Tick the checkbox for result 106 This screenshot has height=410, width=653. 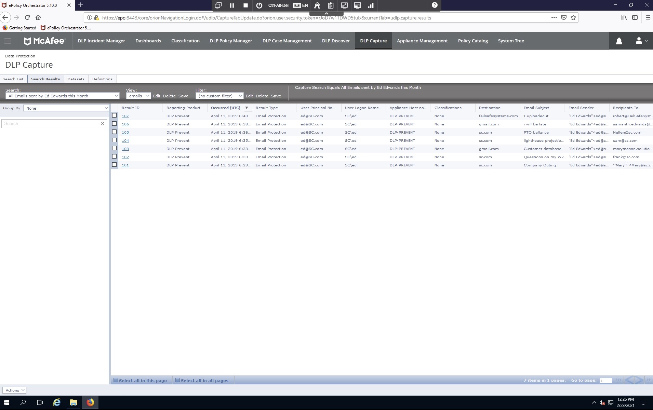[x=115, y=124]
